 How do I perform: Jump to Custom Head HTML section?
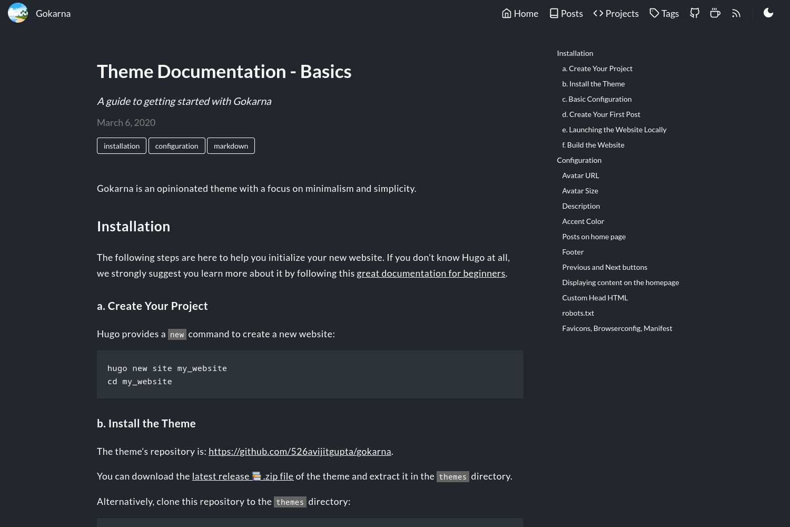(595, 298)
